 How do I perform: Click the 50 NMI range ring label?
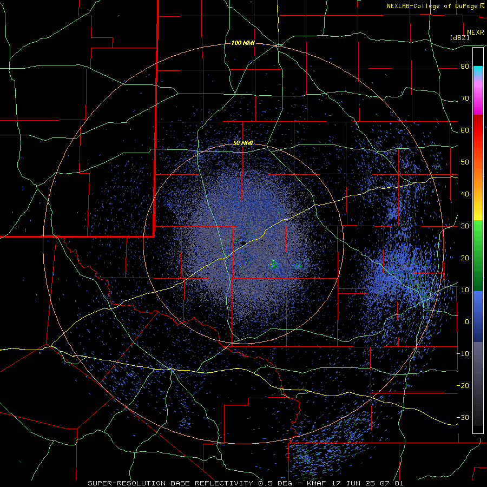click(243, 143)
